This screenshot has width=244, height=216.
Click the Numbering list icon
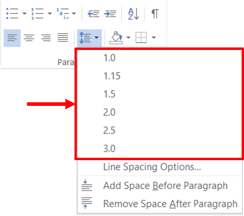[x=37, y=13]
